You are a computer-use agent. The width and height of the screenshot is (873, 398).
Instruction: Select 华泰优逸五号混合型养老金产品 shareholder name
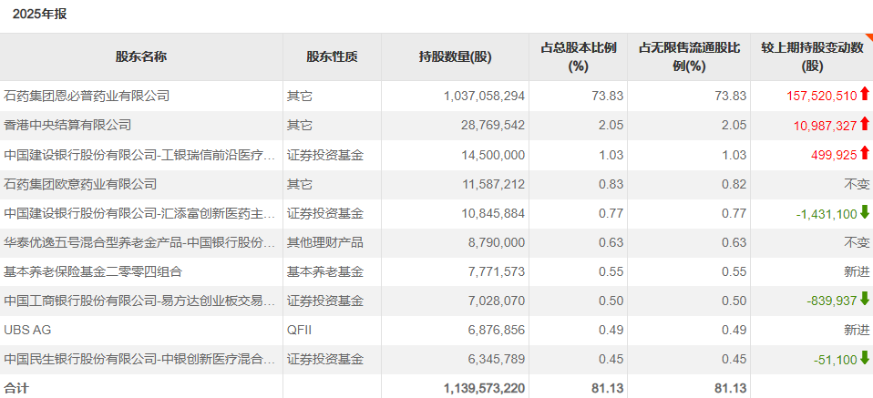click(x=139, y=242)
